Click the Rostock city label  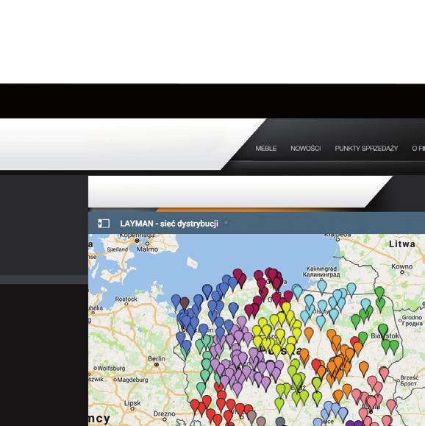[126, 299]
